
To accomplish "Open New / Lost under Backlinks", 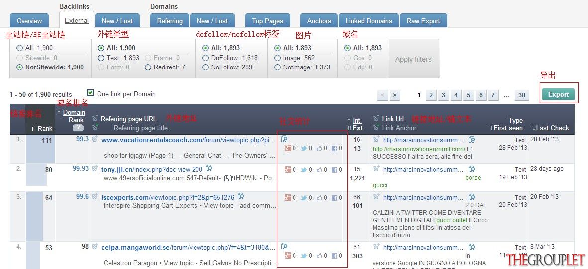I will pyautogui.click(x=117, y=21).
